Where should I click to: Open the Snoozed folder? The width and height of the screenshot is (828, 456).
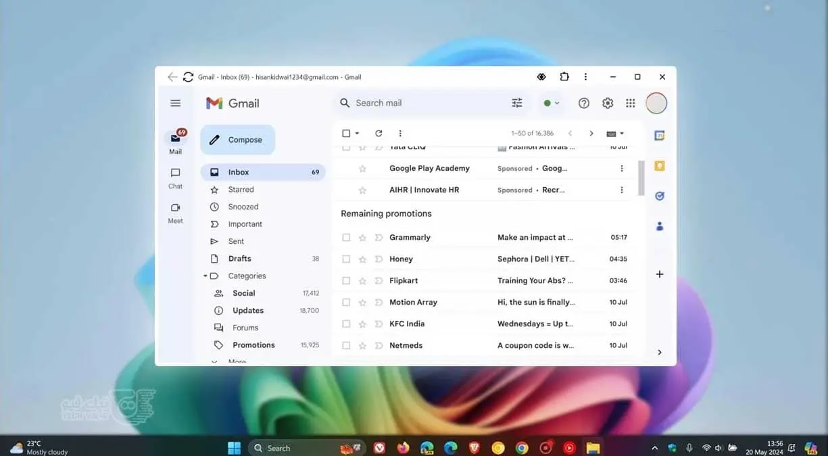pyautogui.click(x=263, y=207)
